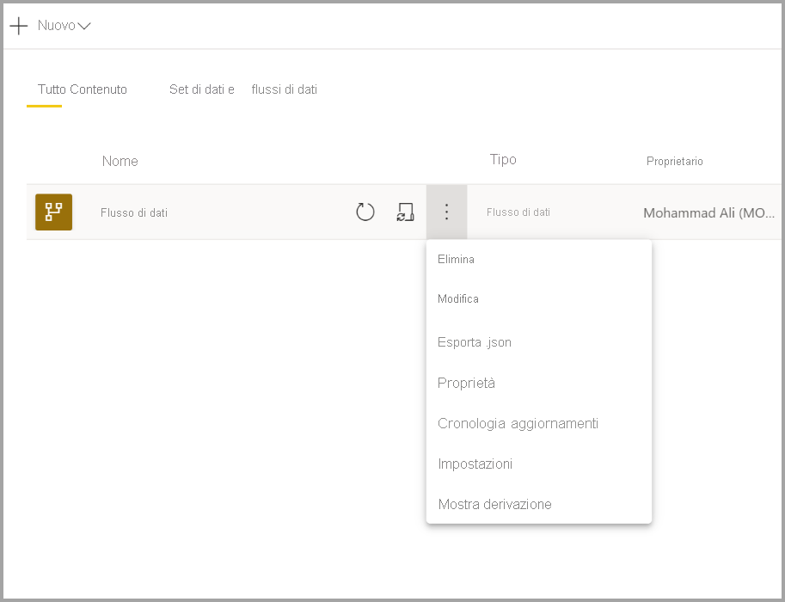Select Mostra derivazione option
The height and width of the screenshot is (602, 785).
496,504
